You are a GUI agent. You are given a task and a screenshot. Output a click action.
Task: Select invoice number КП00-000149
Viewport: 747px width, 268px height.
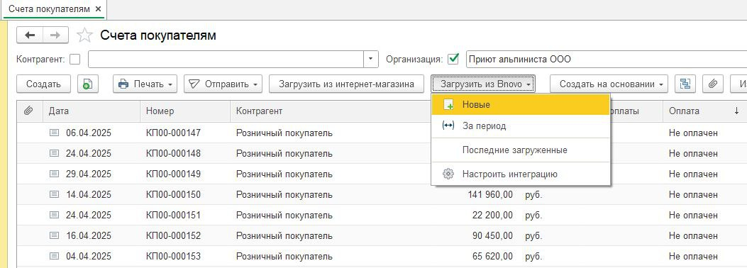pos(173,174)
